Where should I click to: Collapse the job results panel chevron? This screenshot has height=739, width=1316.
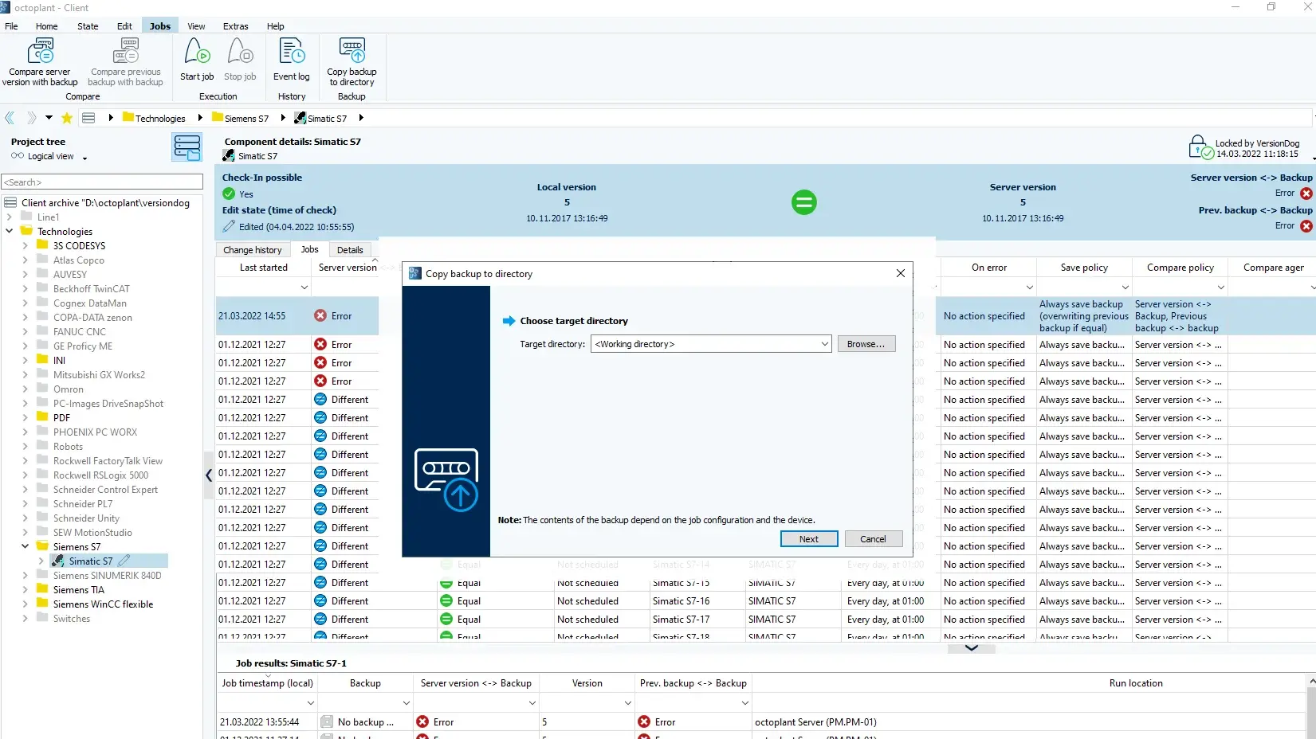pos(971,648)
